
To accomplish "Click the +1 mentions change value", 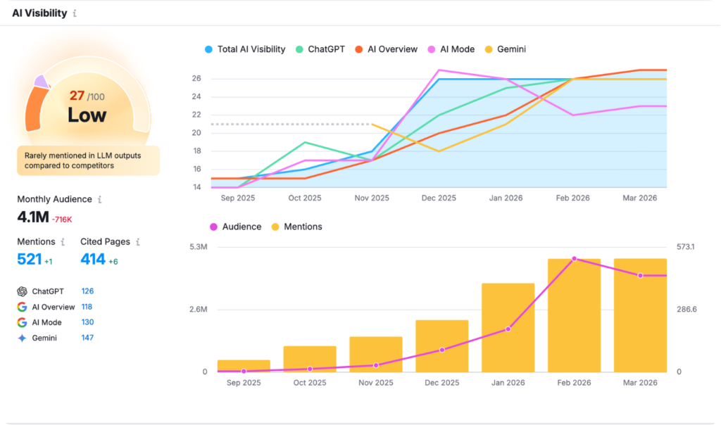I will coord(49,262).
